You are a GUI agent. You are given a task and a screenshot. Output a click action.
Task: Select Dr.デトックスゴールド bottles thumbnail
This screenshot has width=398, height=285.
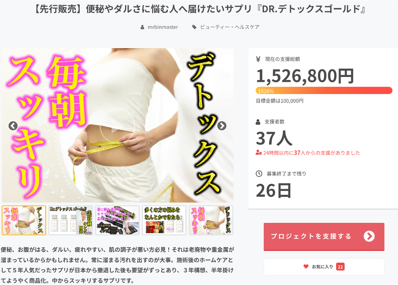[71, 220]
